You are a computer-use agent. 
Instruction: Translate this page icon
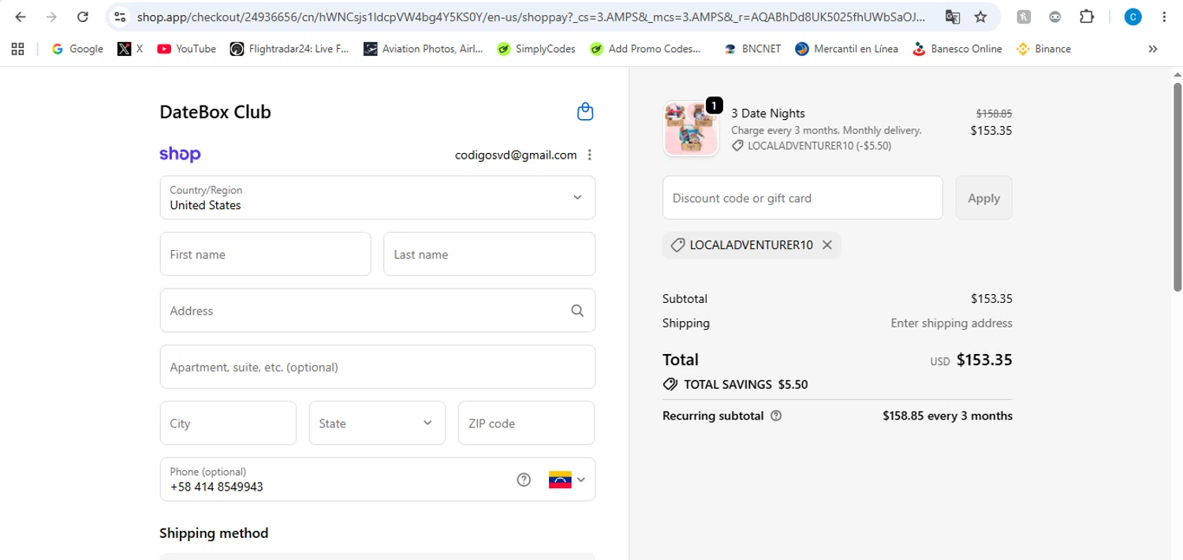point(953,17)
